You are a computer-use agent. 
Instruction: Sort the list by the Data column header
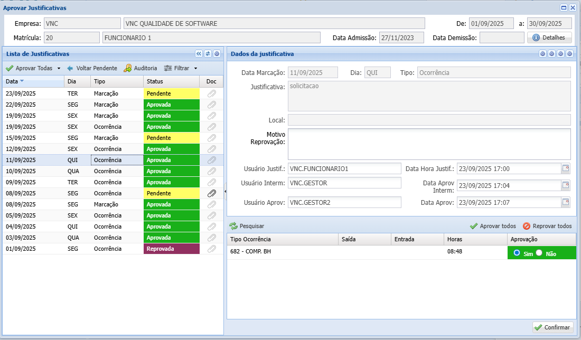tap(33, 81)
